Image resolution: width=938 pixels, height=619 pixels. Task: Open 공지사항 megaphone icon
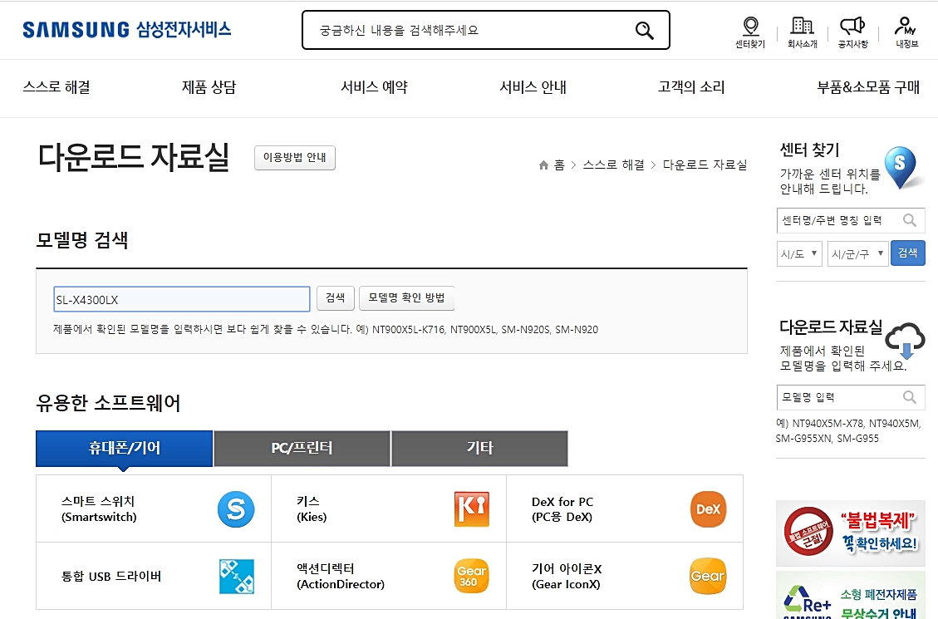[852, 26]
